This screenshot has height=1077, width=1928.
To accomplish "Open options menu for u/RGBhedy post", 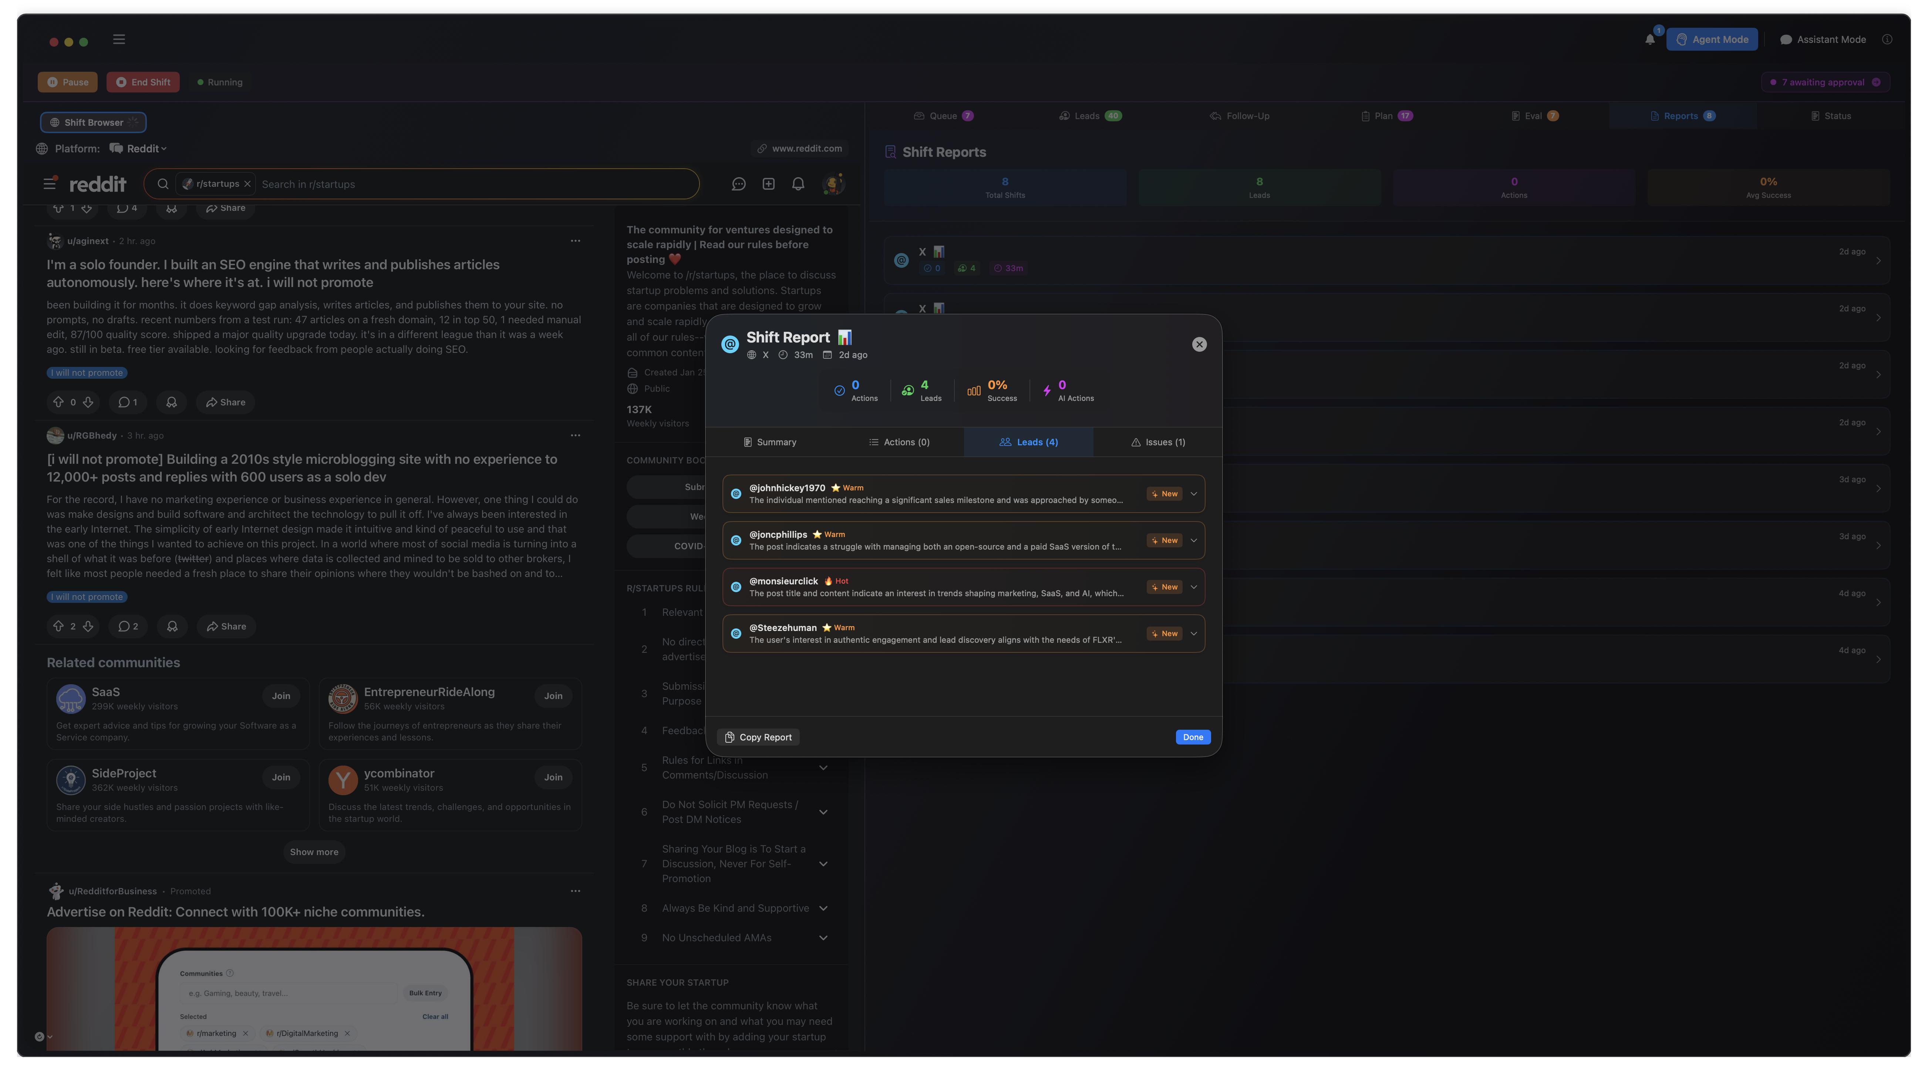I will (x=575, y=436).
